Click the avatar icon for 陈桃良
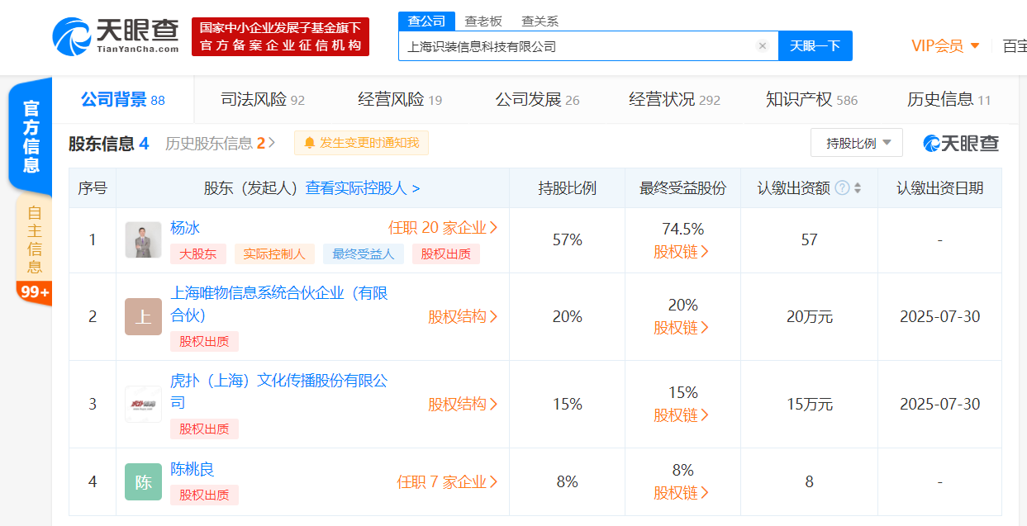Viewport: 1027px width, 526px height. click(x=143, y=481)
